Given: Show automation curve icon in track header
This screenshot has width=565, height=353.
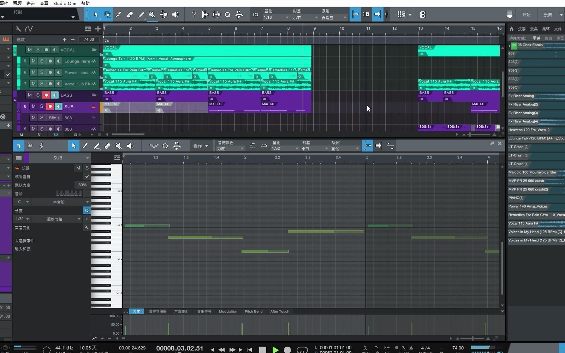Looking at the screenshot, I should pyautogui.click(x=29, y=29).
